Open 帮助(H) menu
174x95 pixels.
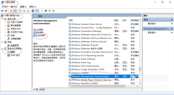pyautogui.click(x=33, y=7)
